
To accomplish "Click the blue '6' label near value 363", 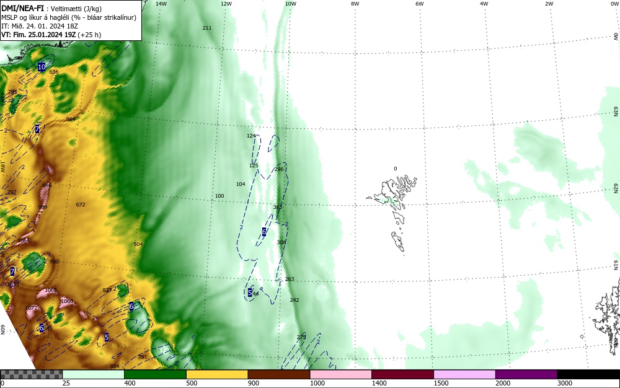I will pyautogui.click(x=264, y=232).
